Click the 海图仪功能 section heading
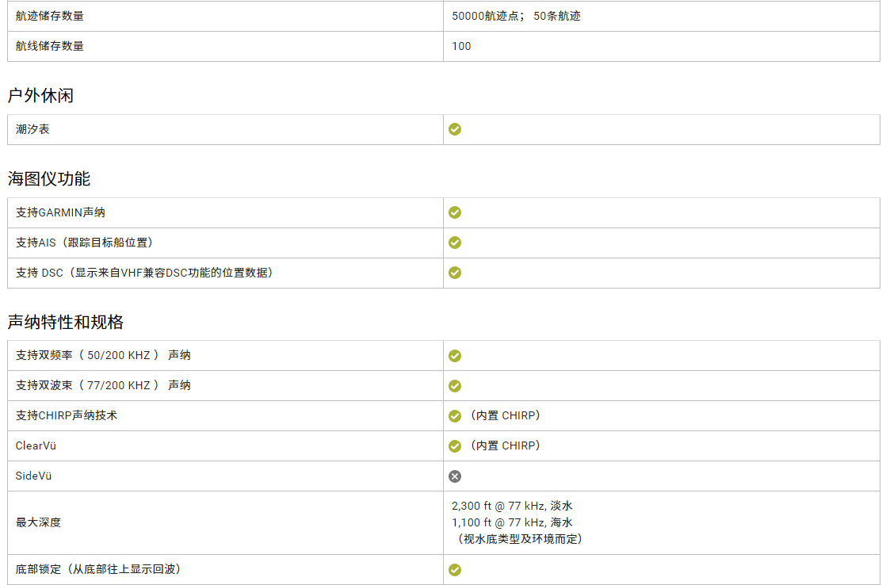This screenshot has height=585, width=886. click(49, 179)
